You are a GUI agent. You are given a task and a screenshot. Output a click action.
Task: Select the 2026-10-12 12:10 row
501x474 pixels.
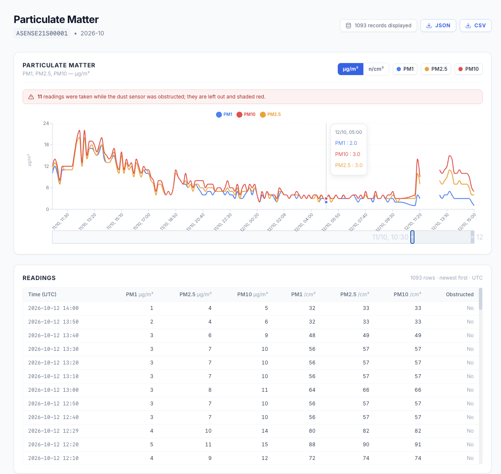(x=251, y=458)
